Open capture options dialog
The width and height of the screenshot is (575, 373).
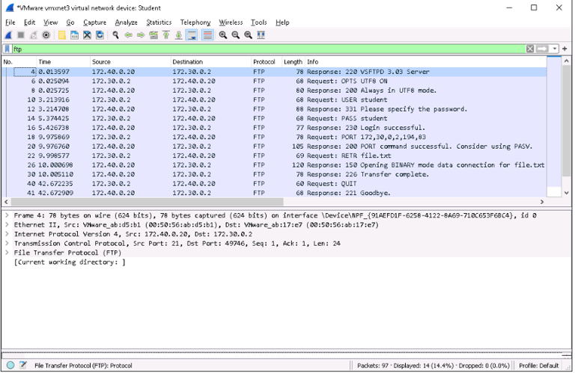pyautogui.click(x=46, y=35)
